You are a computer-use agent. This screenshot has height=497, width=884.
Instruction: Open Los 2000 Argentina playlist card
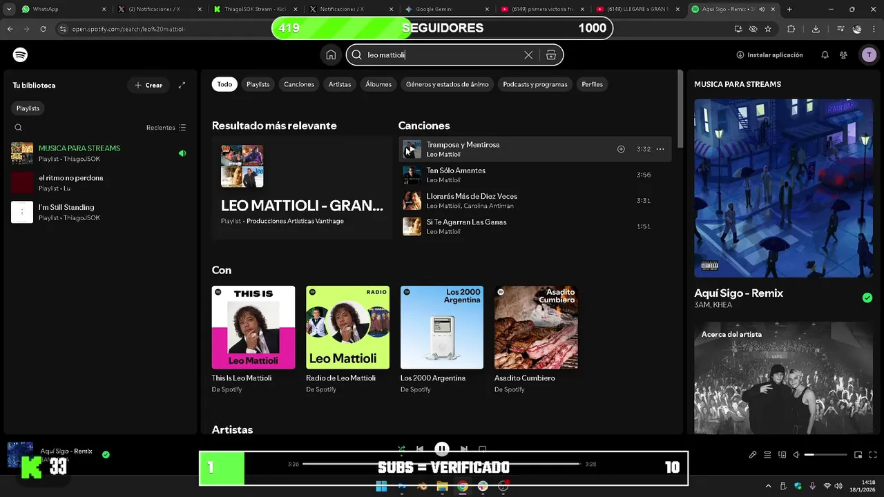(x=442, y=340)
